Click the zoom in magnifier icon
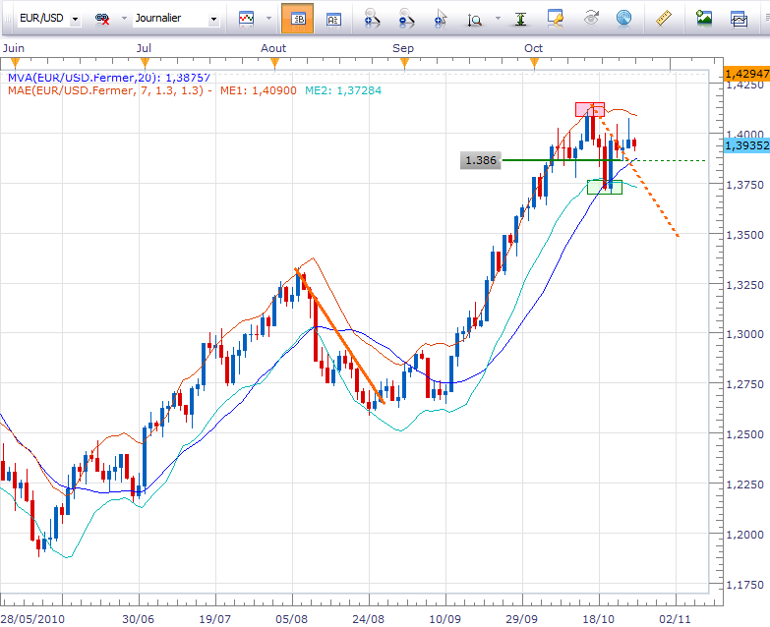This screenshot has height=627, width=770. [x=373, y=18]
